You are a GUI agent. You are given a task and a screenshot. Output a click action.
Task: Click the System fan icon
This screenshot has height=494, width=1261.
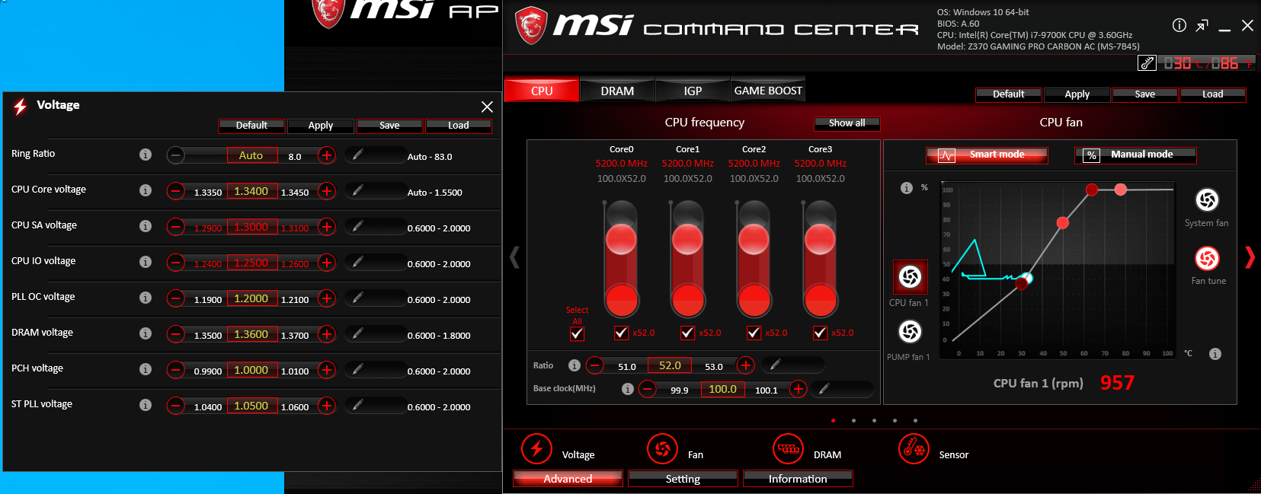[1207, 200]
